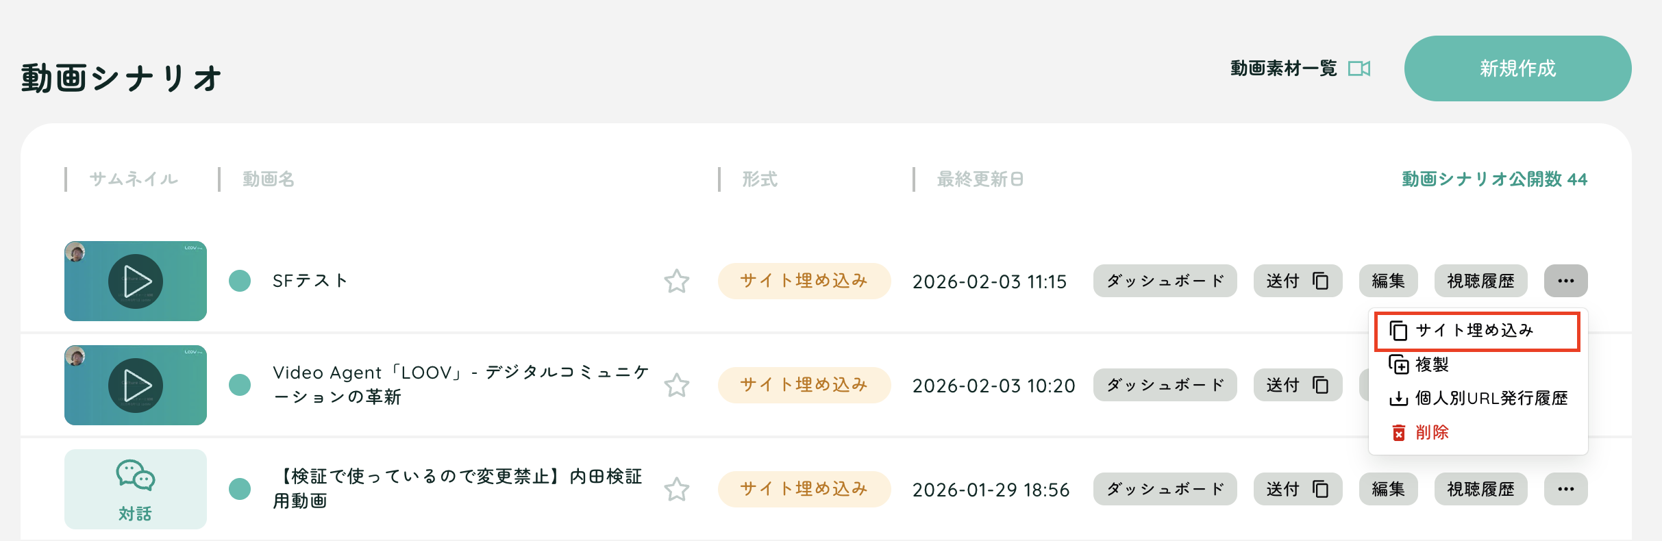1662x541 pixels.
Task: Toggle the star on 内田検証用動画 row
Action: click(676, 490)
